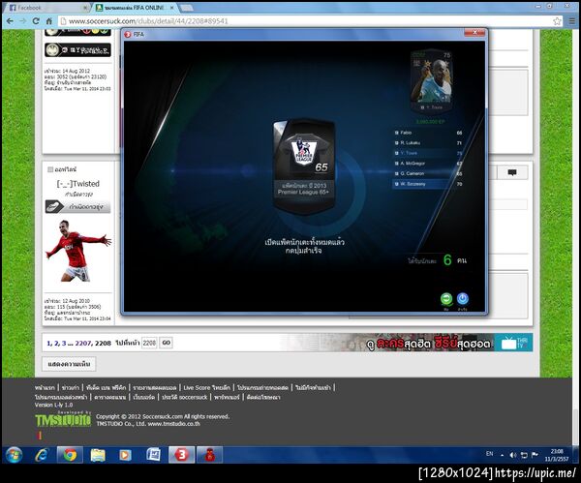Image resolution: width=581 pixels, height=483 pixels.
Task: Select Y. Toure row in the player list
Action: coord(428,153)
